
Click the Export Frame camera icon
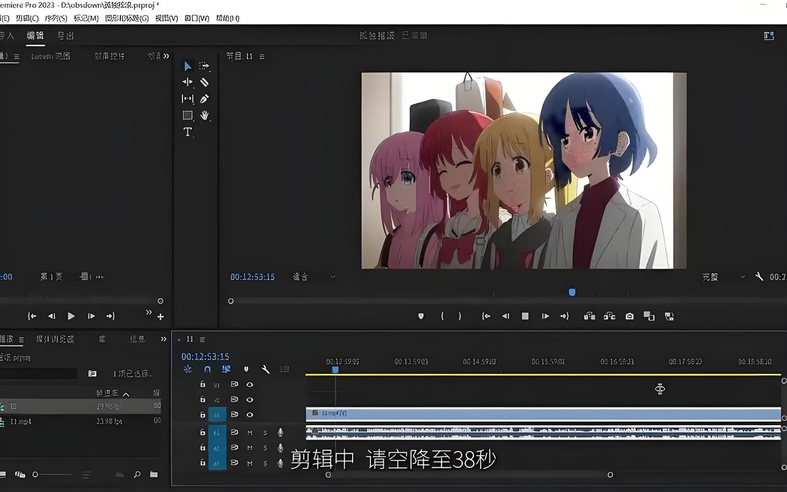(x=629, y=316)
